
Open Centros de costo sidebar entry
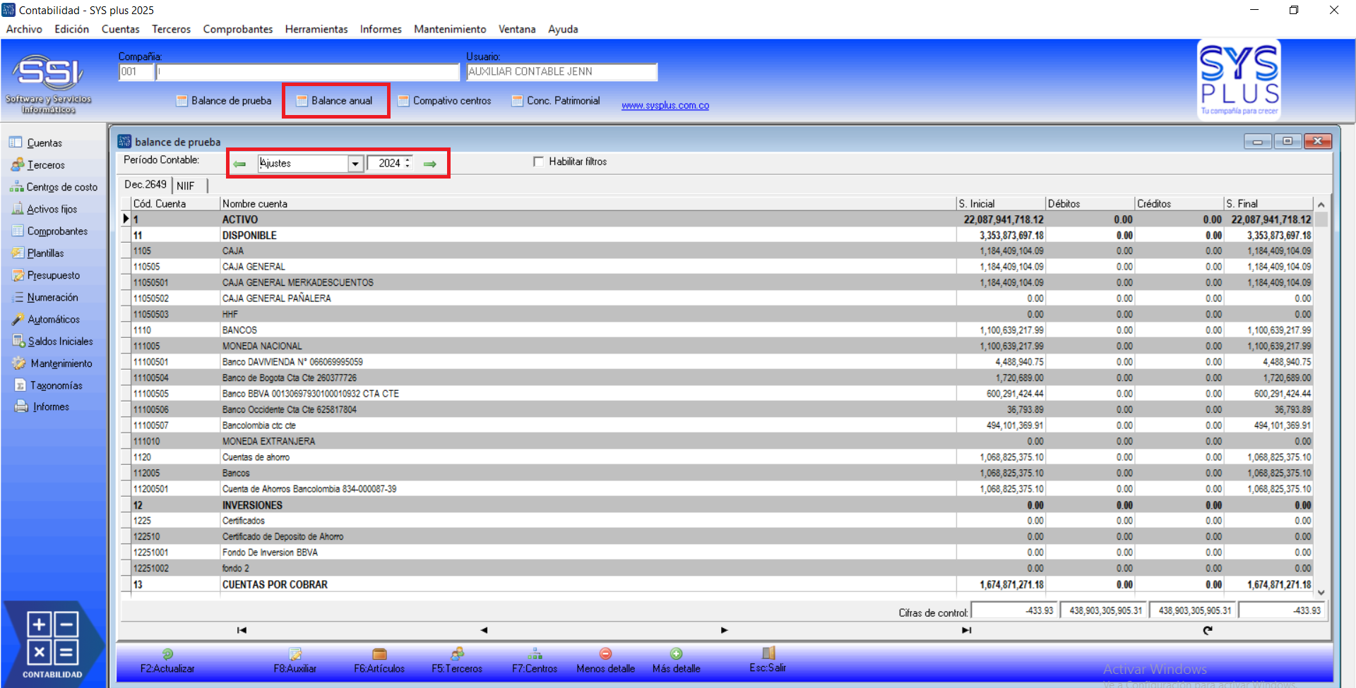pyautogui.click(x=54, y=187)
